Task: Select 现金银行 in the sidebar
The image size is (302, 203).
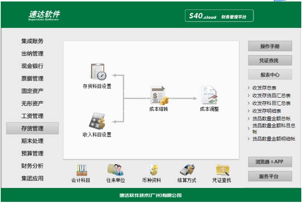Action: tap(32, 66)
